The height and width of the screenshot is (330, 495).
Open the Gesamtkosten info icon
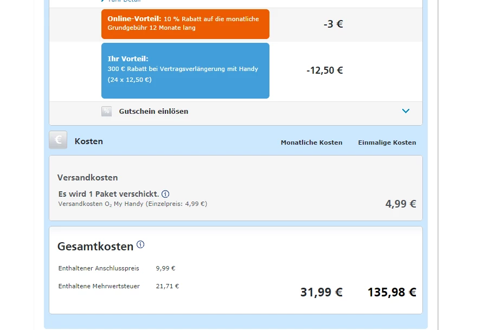pyautogui.click(x=140, y=244)
